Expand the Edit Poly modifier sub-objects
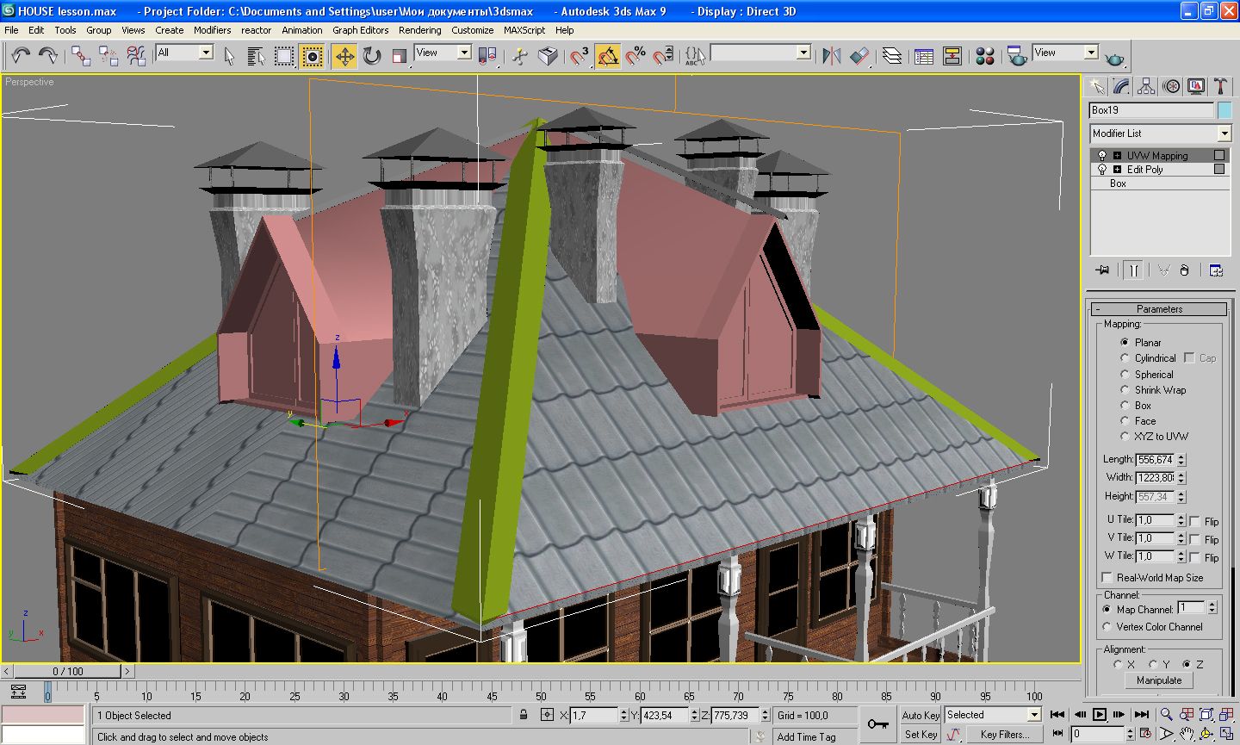 click(x=1117, y=170)
